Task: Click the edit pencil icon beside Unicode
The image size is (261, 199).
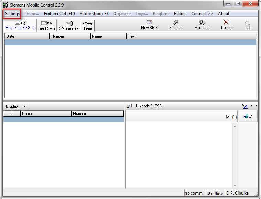Action: [x=128, y=106]
